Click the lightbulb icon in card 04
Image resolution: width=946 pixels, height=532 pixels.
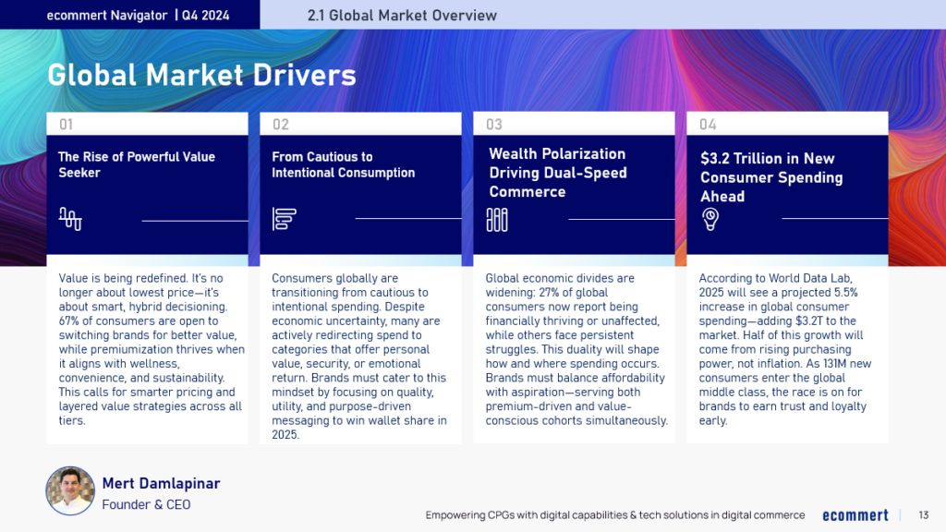click(x=710, y=220)
